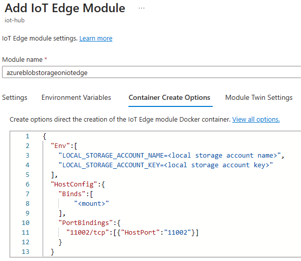301x261 pixels.
Task: Click the "Env" key on line 2
Action: click(60, 146)
